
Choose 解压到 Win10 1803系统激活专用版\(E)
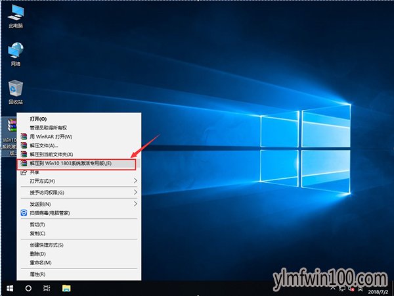pos(79,163)
